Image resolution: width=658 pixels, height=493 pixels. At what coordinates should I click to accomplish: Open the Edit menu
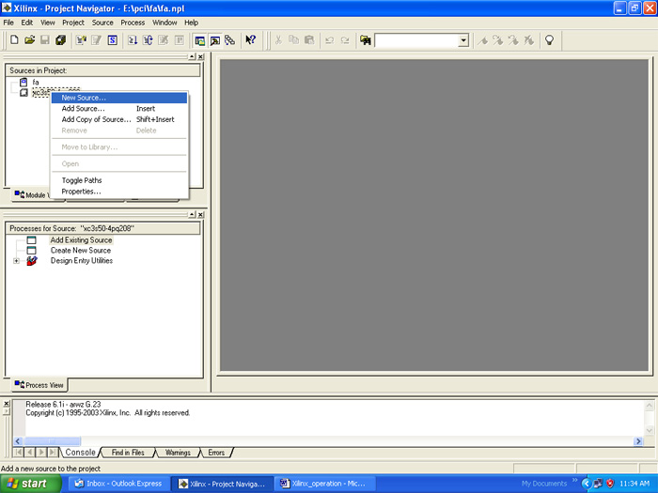point(27,23)
